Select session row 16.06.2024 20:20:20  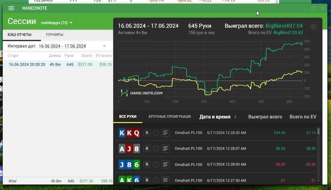coord(58,65)
